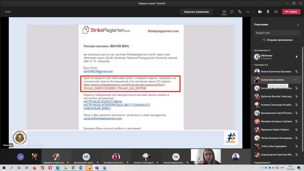Open Windows taskbar search

[11, 168]
